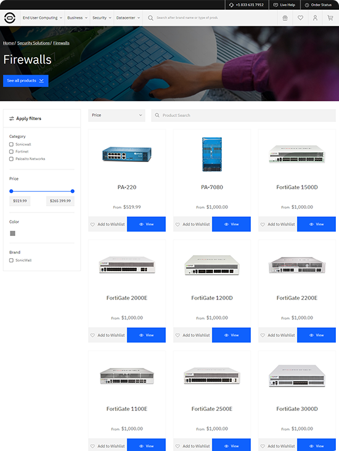Open the FortiGate 1500D product image
Viewport: 339px width, 451px height.
click(297, 154)
